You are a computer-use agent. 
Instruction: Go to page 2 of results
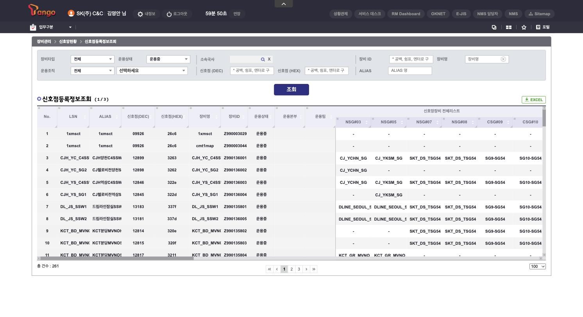click(291, 269)
